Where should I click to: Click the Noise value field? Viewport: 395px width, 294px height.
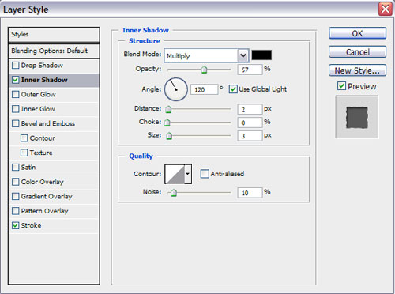coord(250,193)
